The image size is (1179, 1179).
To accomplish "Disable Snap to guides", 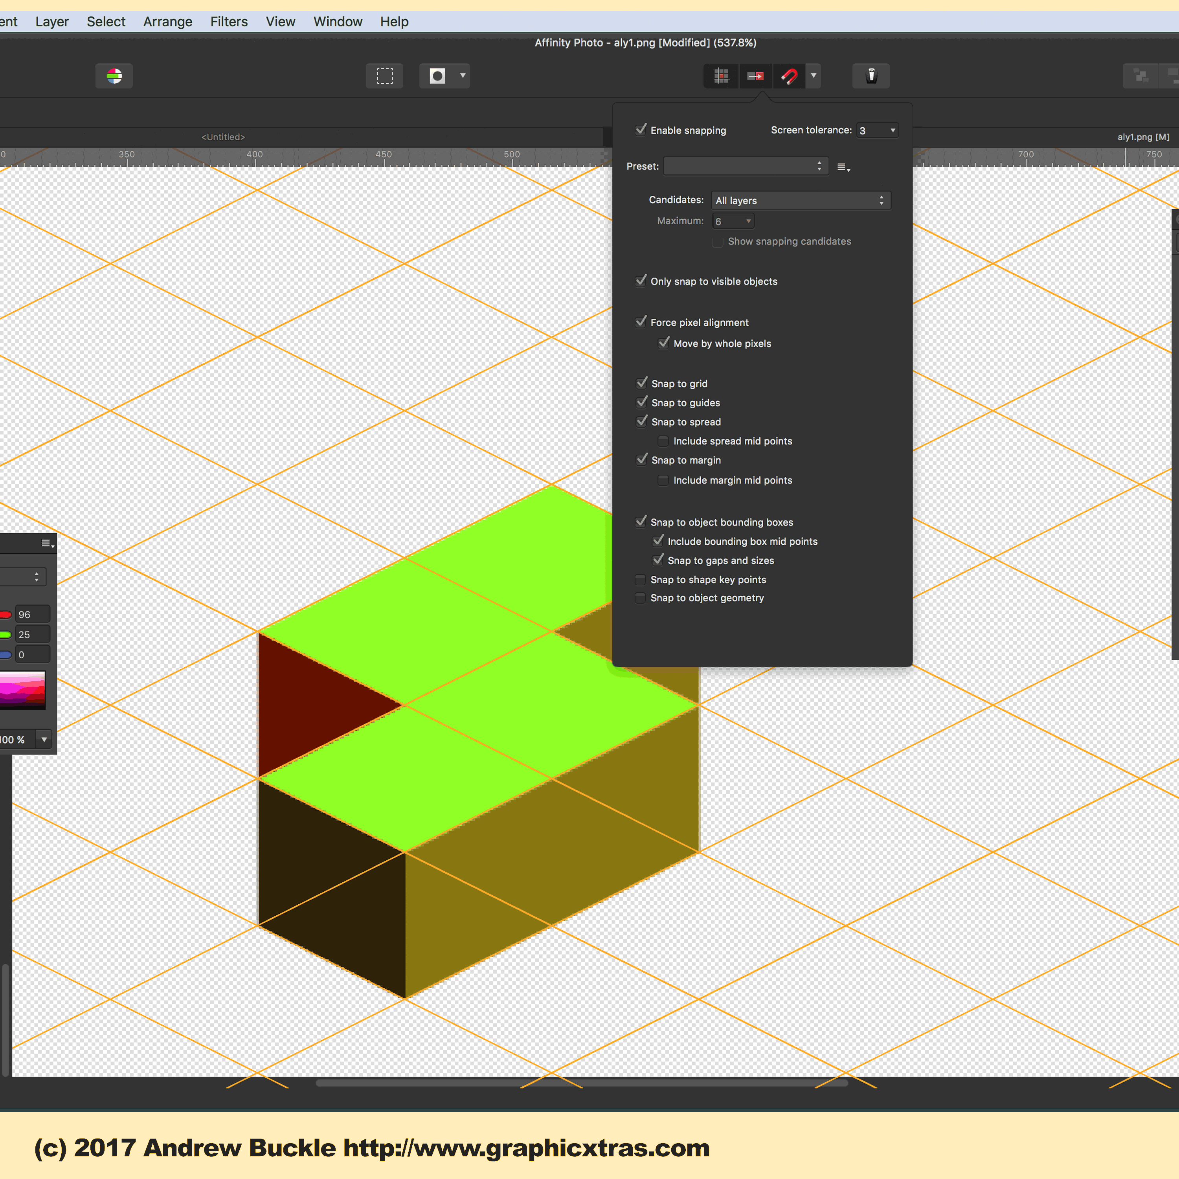I will (x=641, y=402).
